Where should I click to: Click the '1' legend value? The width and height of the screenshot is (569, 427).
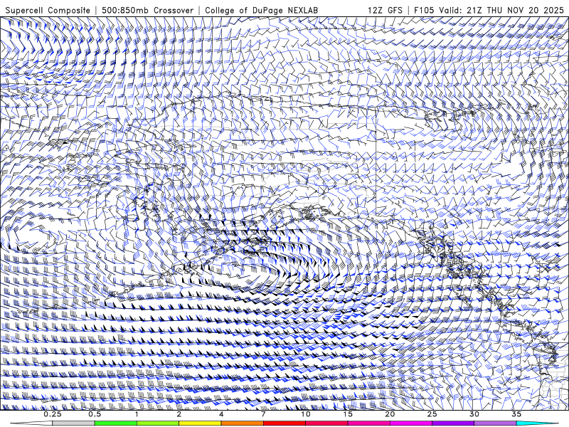137,414
